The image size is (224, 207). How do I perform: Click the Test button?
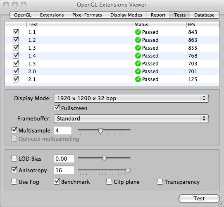coord(199,198)
